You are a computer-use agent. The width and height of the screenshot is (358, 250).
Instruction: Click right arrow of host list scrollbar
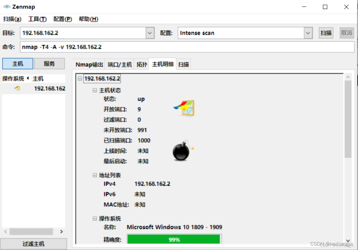click(x=61, y=232)
